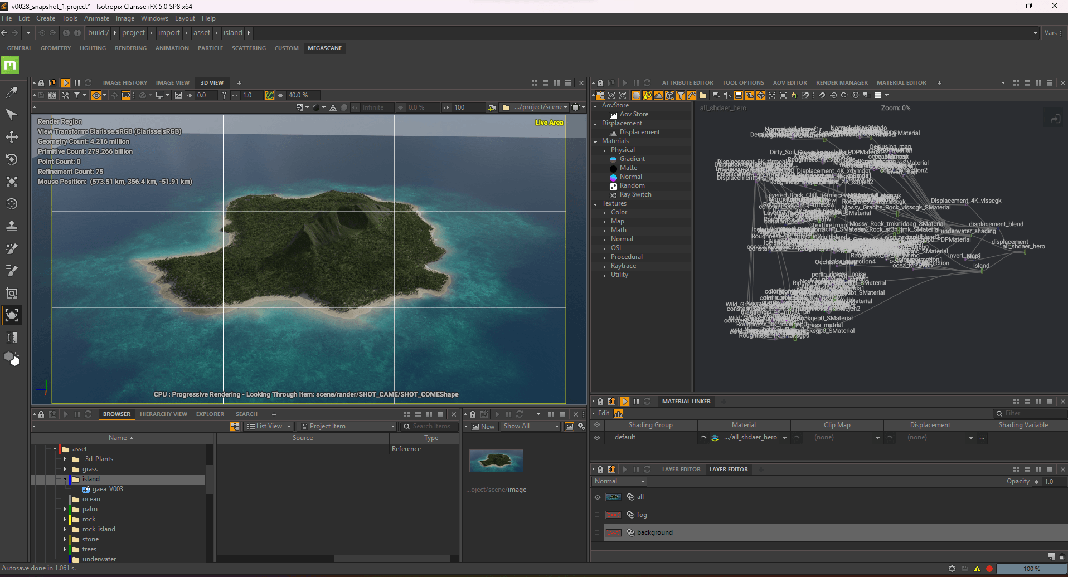Click the orange cube icon in material editor toolbar

coord(669,95)
